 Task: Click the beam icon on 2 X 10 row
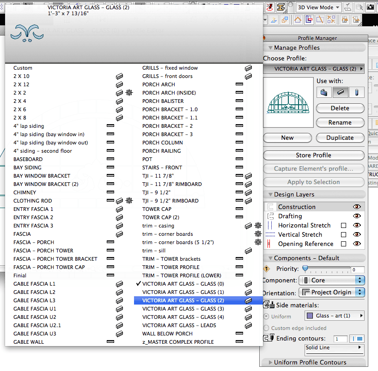[x=119, y=76]
